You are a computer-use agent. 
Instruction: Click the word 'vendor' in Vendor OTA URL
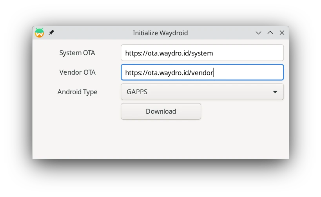pos(202,73)
